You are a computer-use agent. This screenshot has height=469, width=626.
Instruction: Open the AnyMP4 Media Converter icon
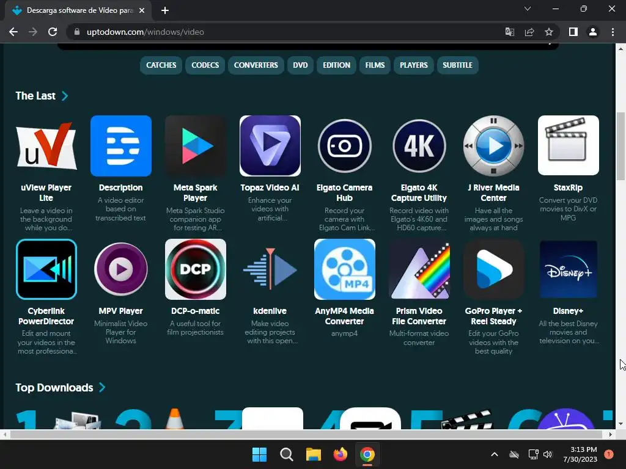[x=345, y=269]
